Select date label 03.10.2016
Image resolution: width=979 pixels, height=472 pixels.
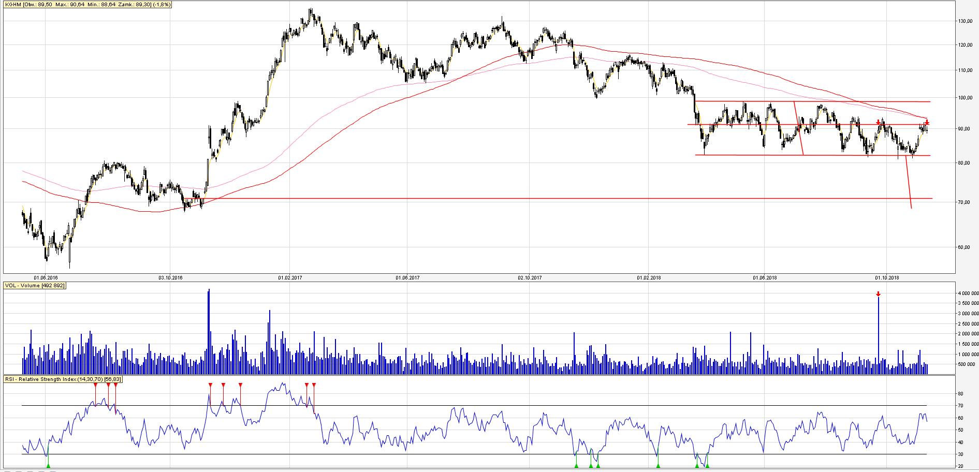pos(170,278)
